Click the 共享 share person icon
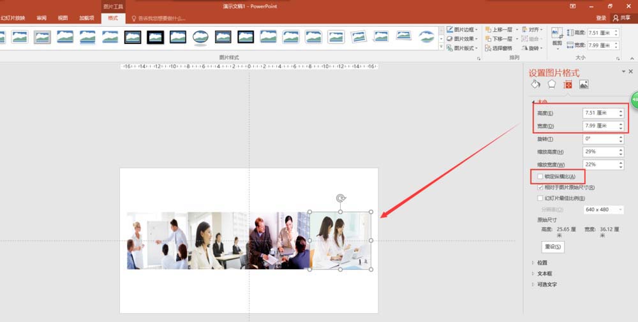This screenshot has width=638, height=322. pyautogui.click(x=616, y=18)
